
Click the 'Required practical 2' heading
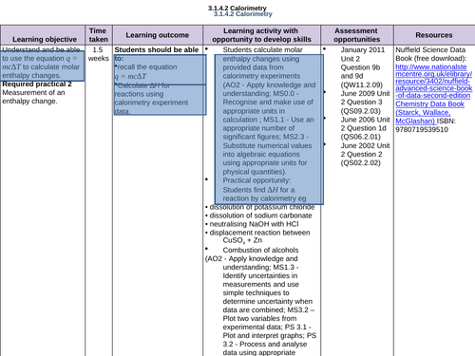[x=37, y=84]
